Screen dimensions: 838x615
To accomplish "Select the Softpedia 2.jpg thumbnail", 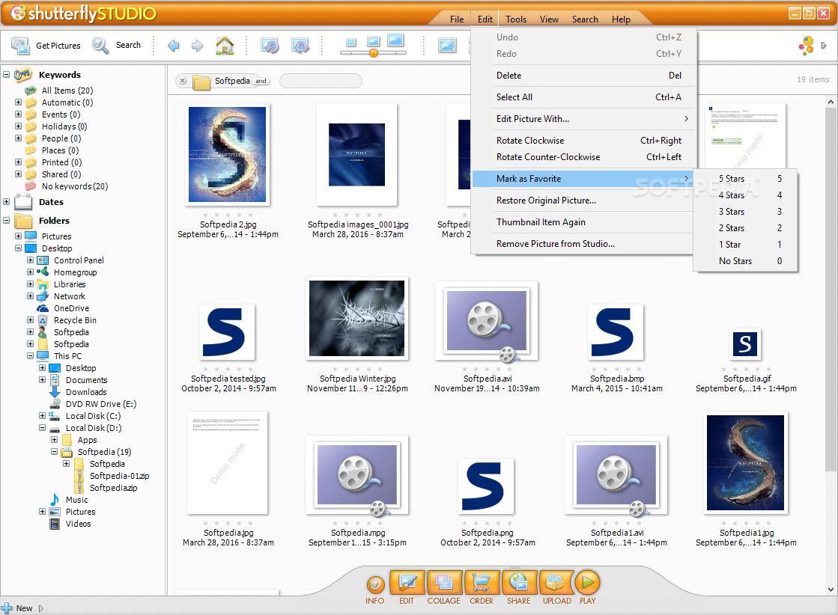I will (227, 155).
